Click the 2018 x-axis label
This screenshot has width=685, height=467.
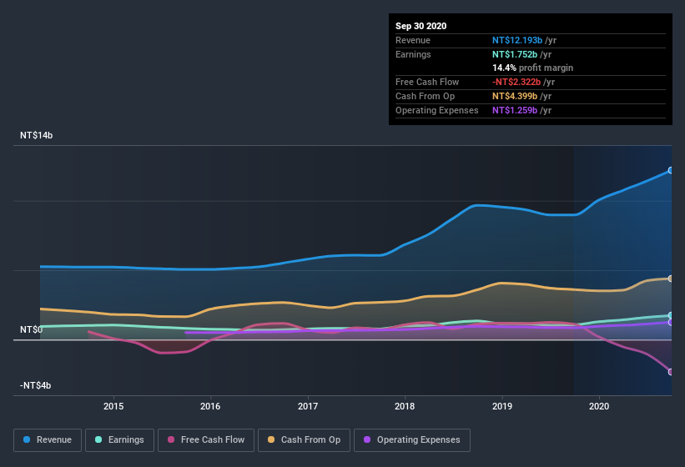coord(405,406)
